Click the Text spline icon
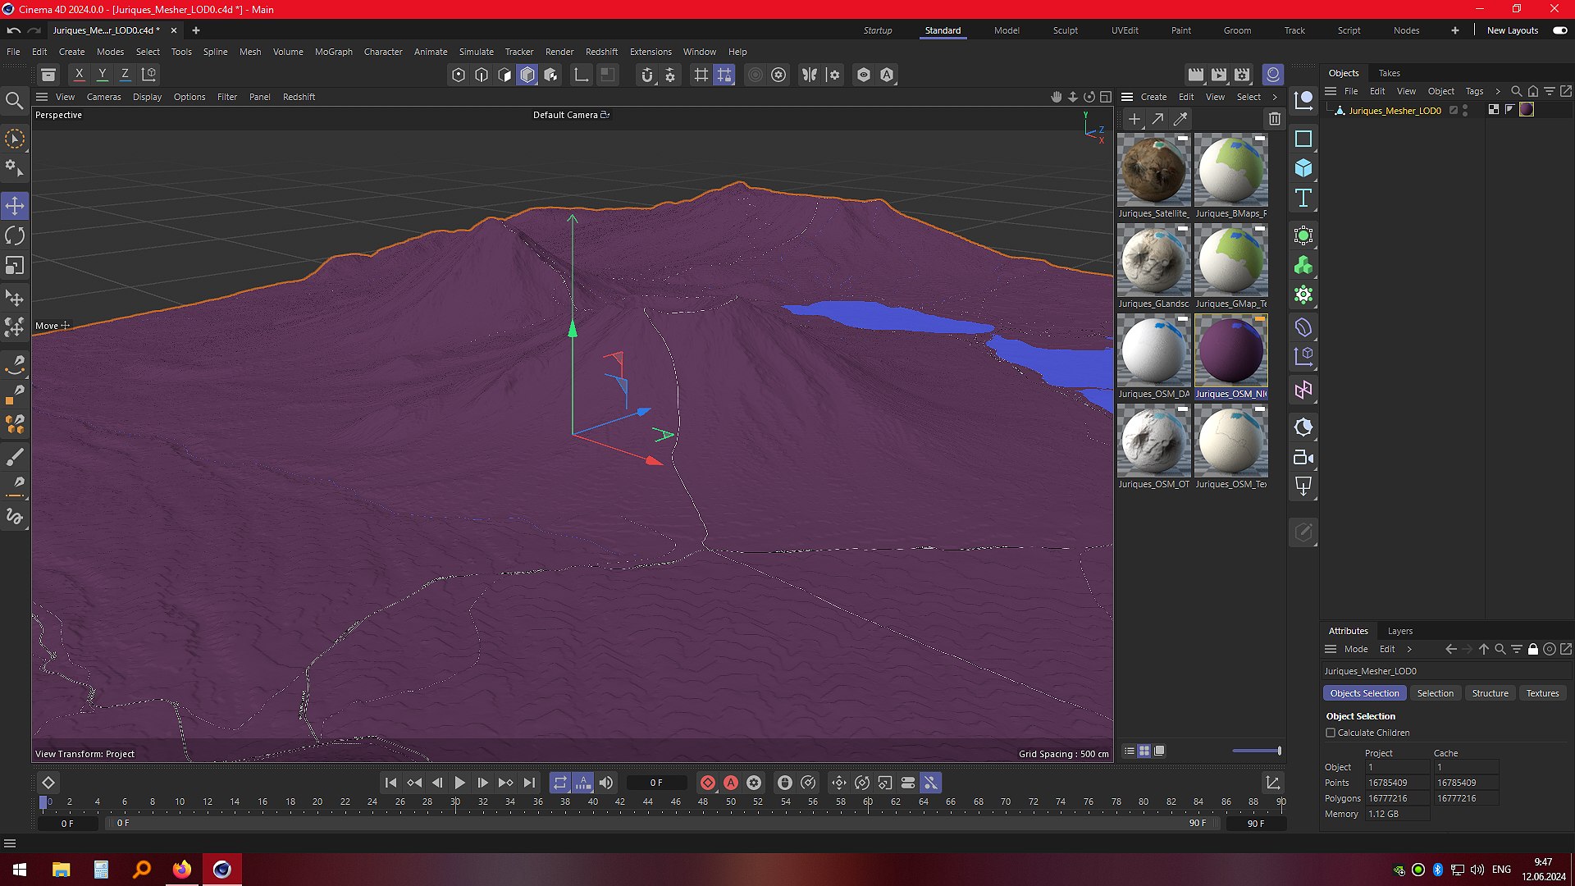The width and height of the screenshot is (1575, 886). (1303, 198)
